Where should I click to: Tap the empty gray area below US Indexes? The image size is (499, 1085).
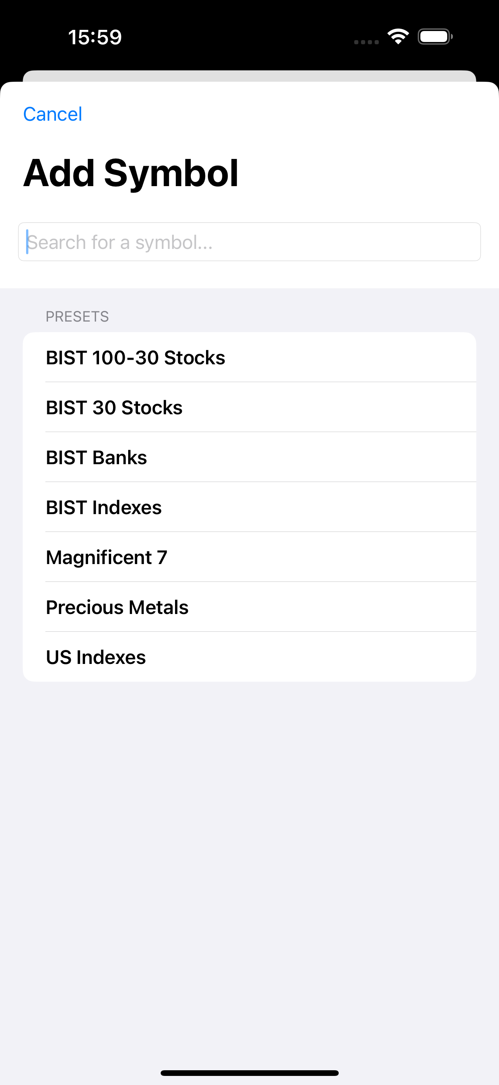point(249,863)
